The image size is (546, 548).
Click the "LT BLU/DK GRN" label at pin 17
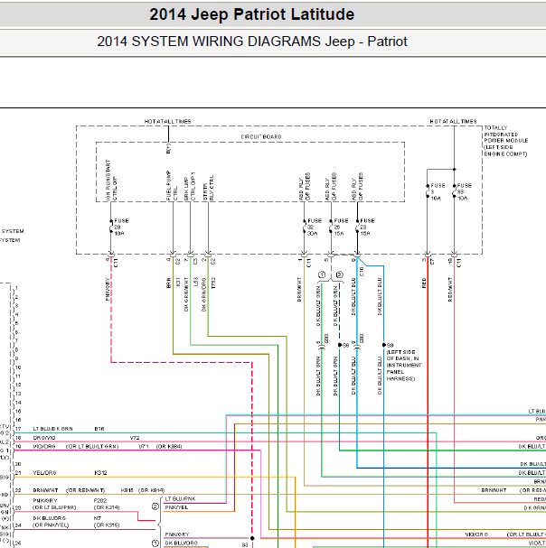pos(52,429)
